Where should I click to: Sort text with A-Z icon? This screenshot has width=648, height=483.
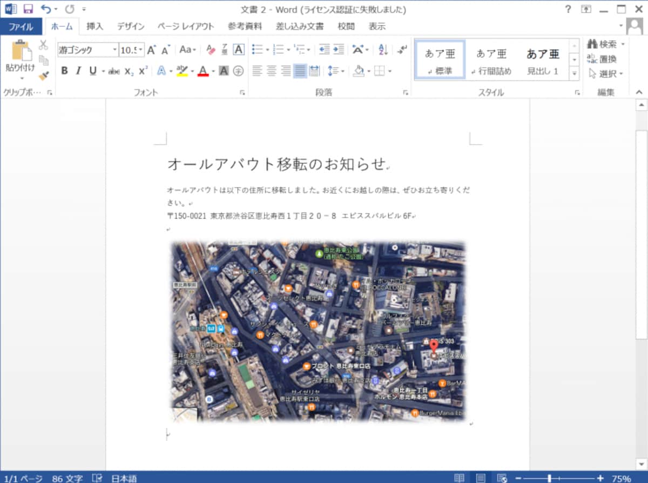tap(383, 50)
